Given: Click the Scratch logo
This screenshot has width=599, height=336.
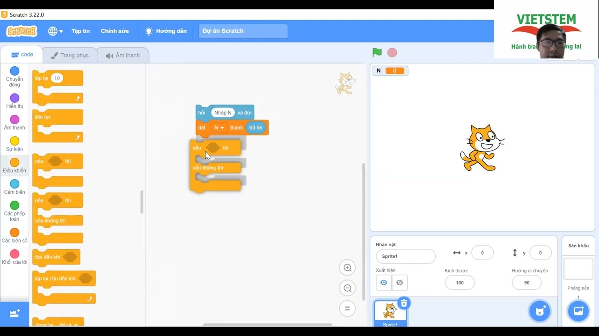Looking at the screenshot, I should [22, 31].
